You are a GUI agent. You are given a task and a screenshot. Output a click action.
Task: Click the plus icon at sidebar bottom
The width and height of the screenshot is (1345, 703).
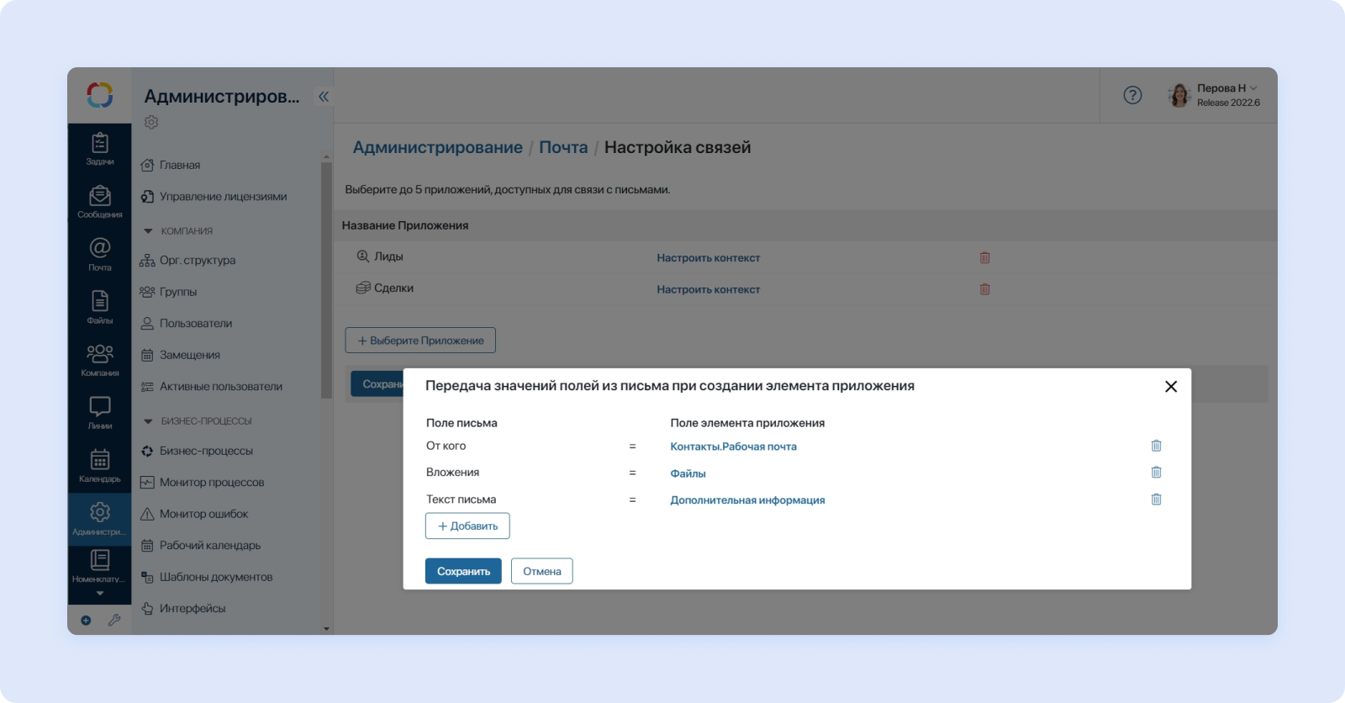(86, 621)
